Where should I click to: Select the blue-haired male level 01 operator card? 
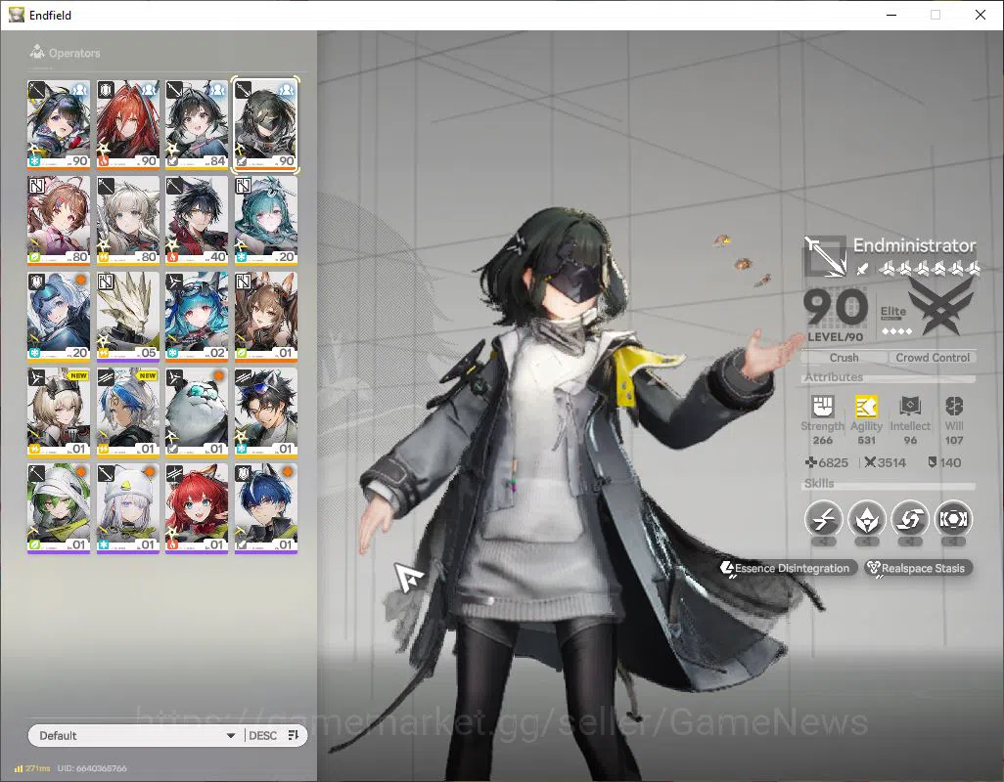tap(266, 507)
